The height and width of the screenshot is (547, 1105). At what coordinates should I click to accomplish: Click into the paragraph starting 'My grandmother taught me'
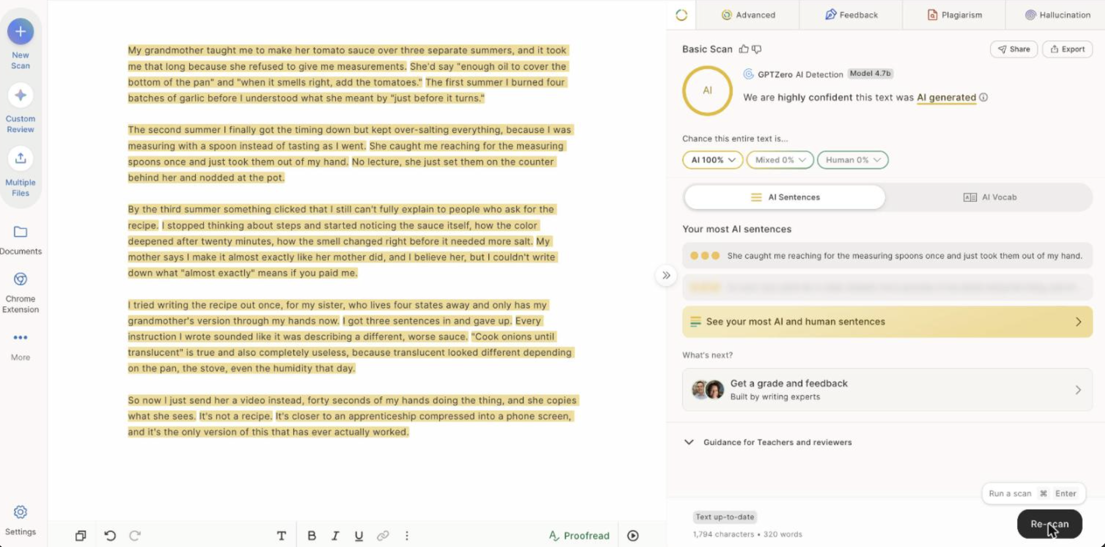(x=348, y=74)
